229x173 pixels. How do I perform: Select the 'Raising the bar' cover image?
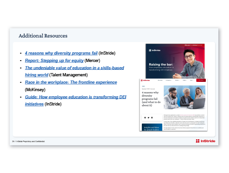(175, 61)
